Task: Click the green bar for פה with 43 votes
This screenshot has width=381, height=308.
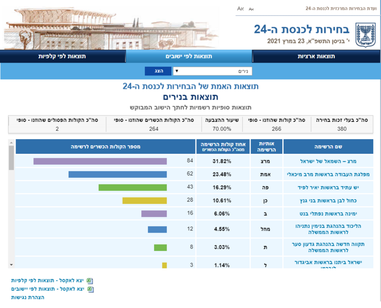Action: [x=132, y=187]
